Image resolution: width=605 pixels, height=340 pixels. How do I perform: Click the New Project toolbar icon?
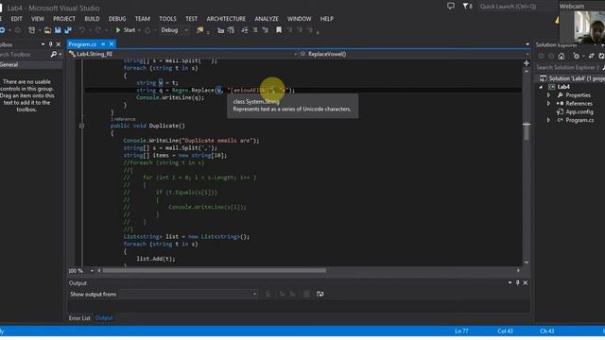31,30
